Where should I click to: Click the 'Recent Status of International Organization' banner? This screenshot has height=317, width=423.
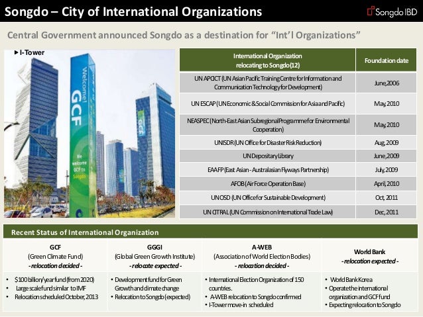[x=210, y=232]
